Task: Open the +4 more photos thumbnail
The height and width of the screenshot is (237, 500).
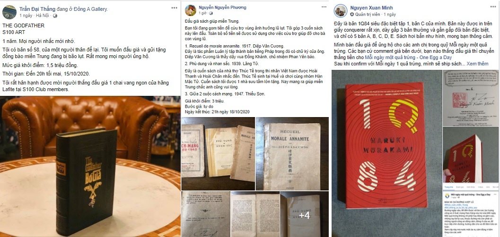Action: click(x=304, y=214)
